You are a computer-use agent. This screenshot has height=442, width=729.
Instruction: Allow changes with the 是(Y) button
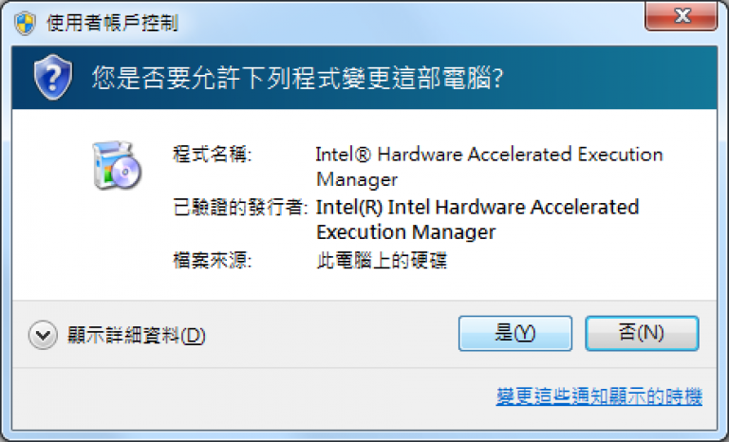click(x=515, y=333)
